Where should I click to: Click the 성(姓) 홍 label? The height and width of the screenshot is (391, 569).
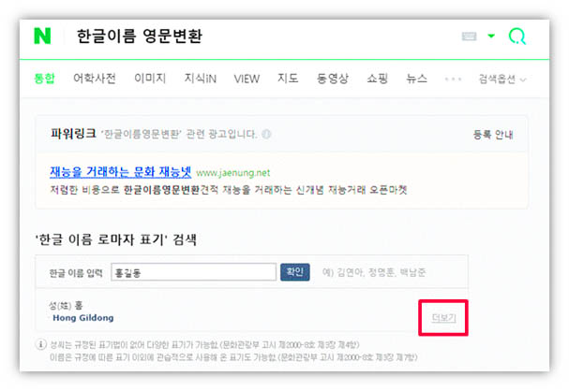coord(66,306)
